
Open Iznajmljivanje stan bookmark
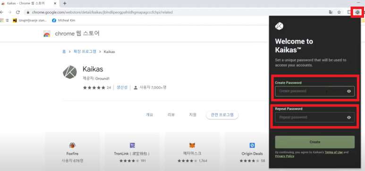pyautogui.click(x=30, y=20)
